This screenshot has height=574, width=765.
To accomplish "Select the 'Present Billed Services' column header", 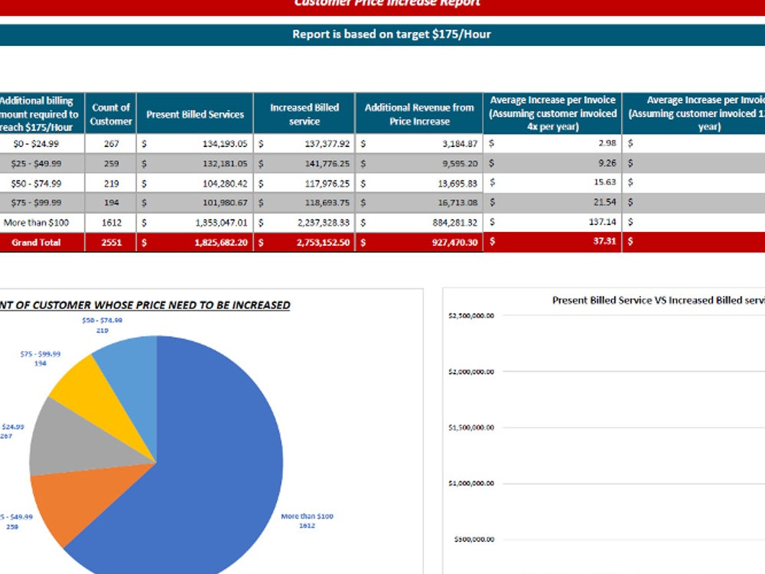I will point(195,114).
